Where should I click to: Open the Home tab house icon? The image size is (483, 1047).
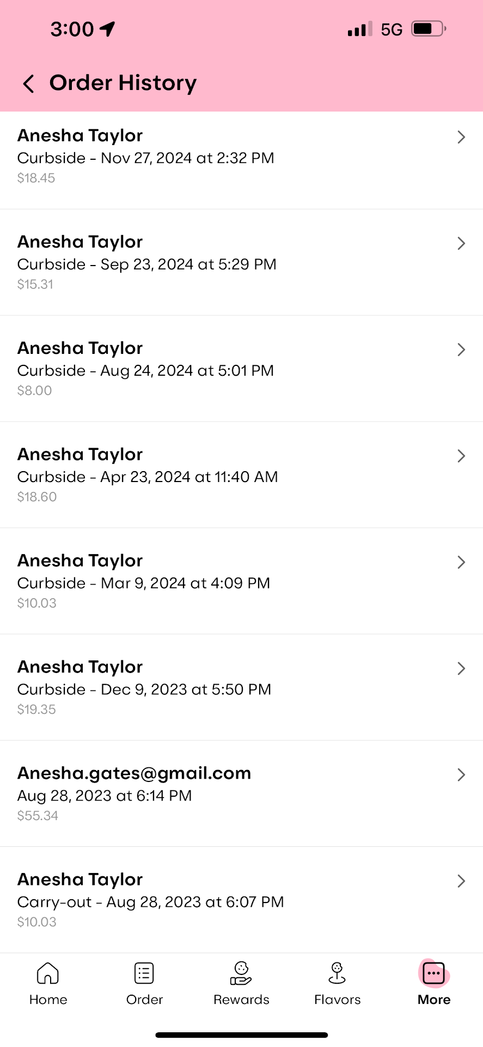pos(48,973)
